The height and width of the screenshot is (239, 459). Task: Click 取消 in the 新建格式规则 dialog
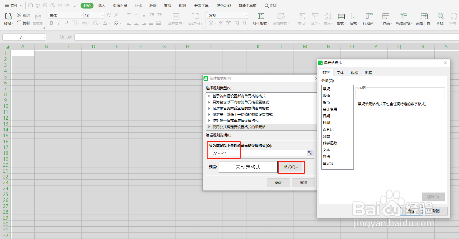click(304, 182)
